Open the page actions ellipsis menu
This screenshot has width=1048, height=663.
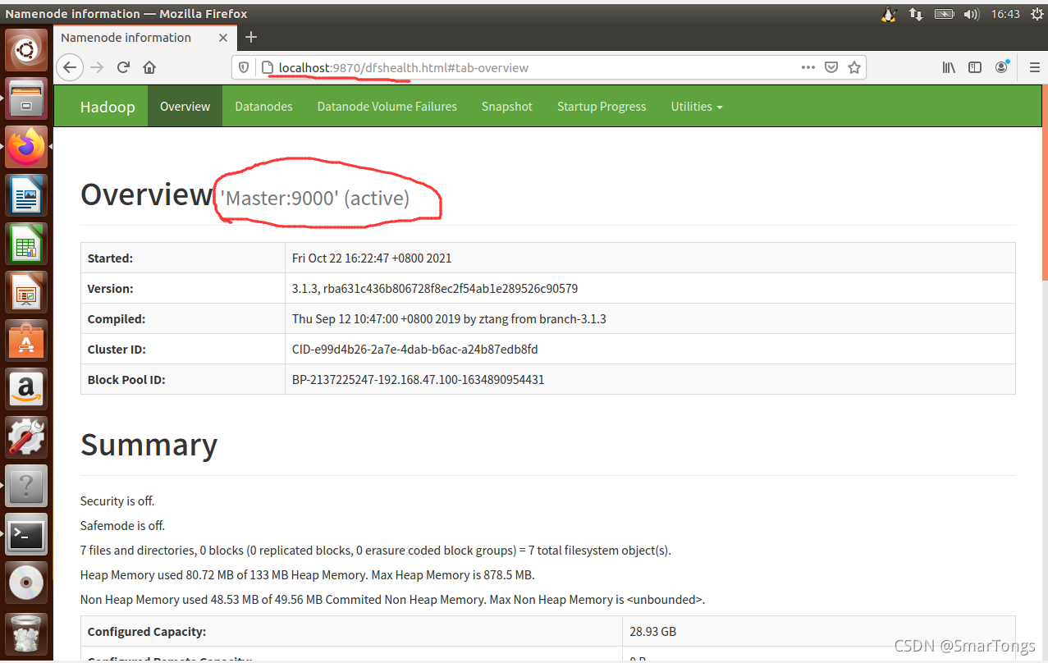(808, 67)
